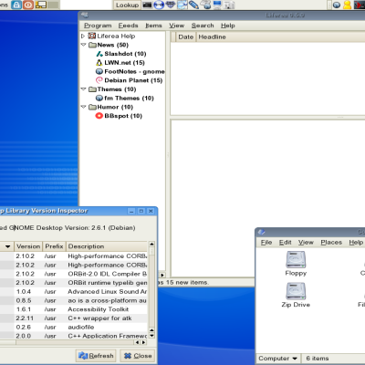Select the "C++ wrapper for atk" row
This screenshot has width=365, height=365.
pyautogui.click(x=74, y=318)
